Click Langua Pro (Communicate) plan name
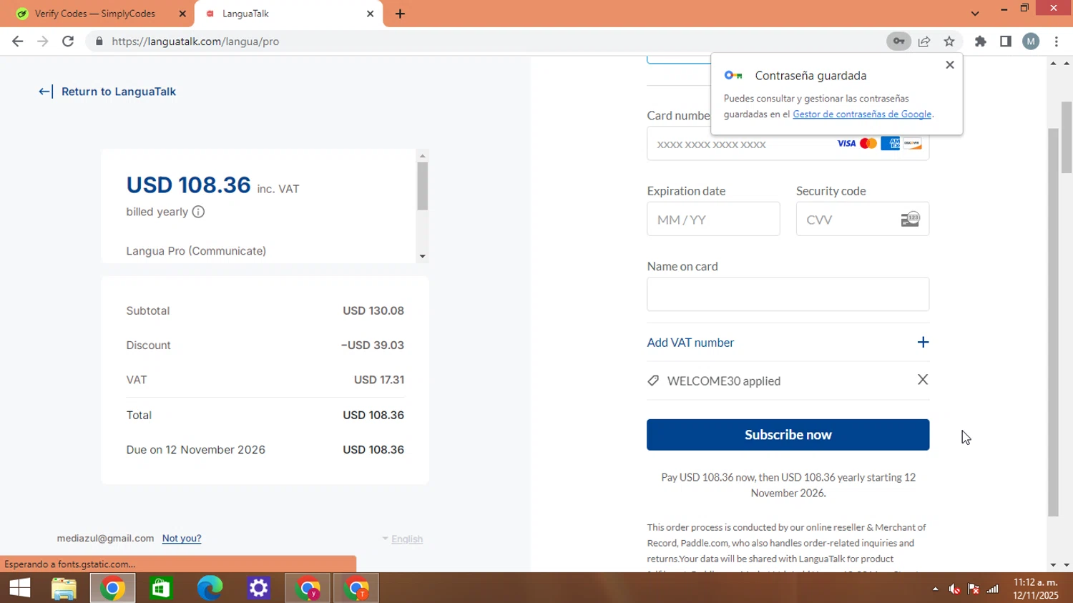The width and height of the screenshot is (1073, 603). [x=196, y=251]
